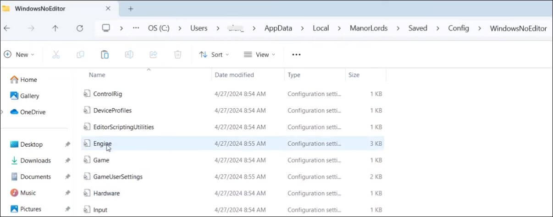
Task: Open the New item dropdown
Action: point(19,55)
